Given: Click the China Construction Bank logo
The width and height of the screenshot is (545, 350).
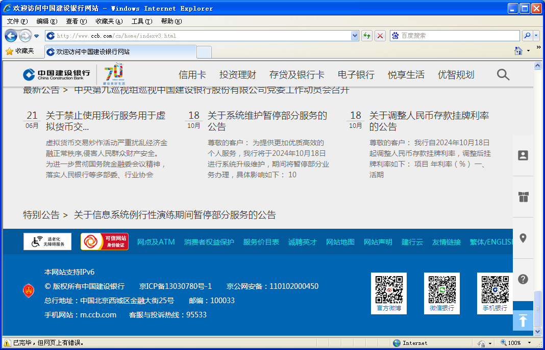Looking at the screenshot, I should [56, 74].
